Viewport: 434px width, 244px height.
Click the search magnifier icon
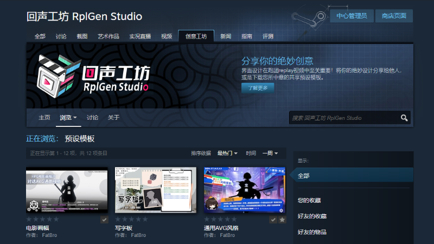point(404,118)
